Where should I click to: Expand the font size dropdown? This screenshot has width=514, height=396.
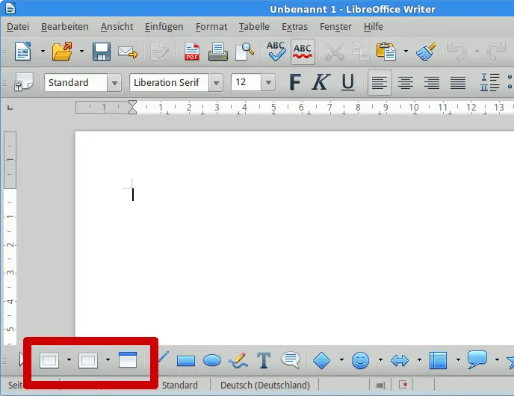[x=267, y=83]
